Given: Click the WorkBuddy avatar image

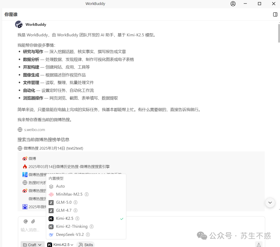Looking at the screenshot, I should click(x=19, y=24).
